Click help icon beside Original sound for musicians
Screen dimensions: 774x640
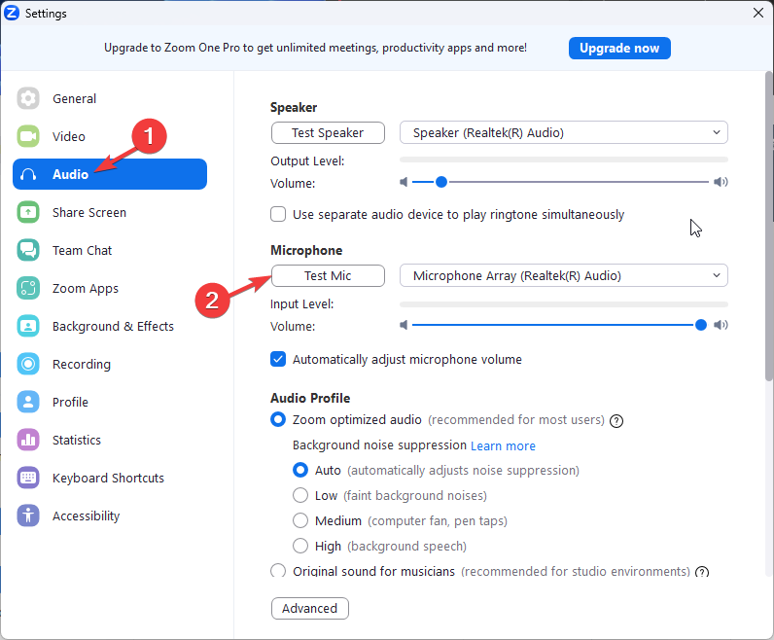[701, 572]
